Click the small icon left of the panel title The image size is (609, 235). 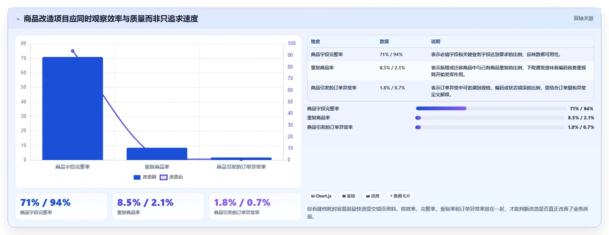tap(18, 19)
